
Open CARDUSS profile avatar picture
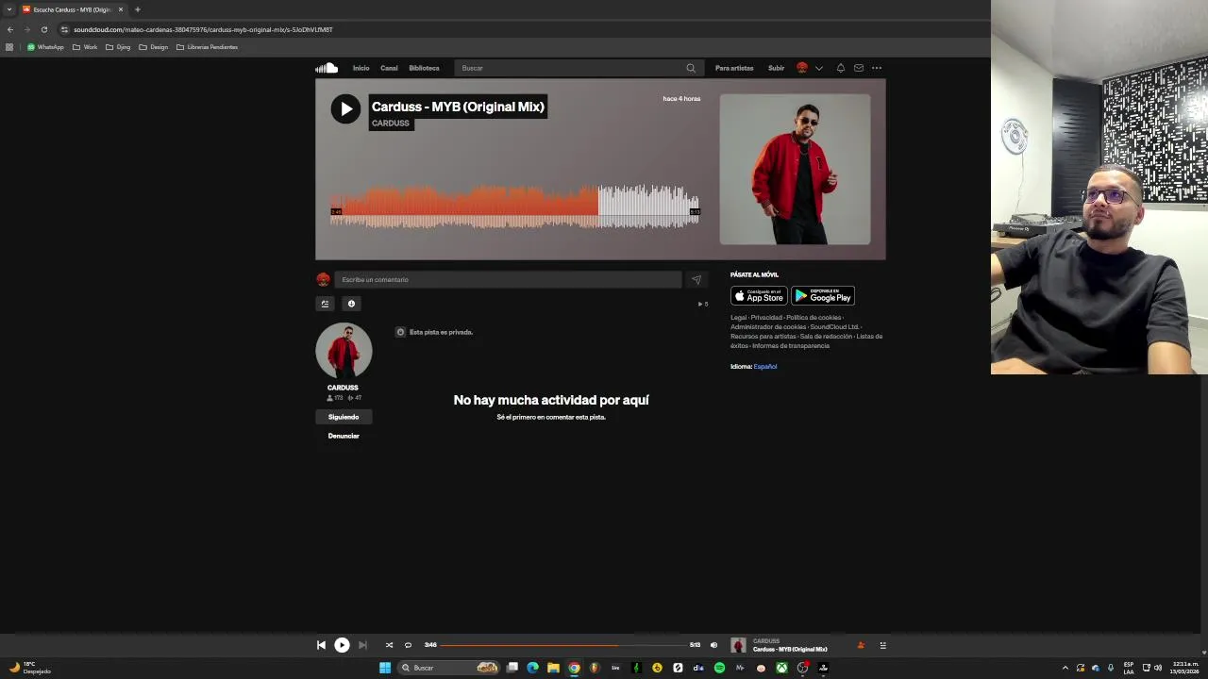pos(344,351)
